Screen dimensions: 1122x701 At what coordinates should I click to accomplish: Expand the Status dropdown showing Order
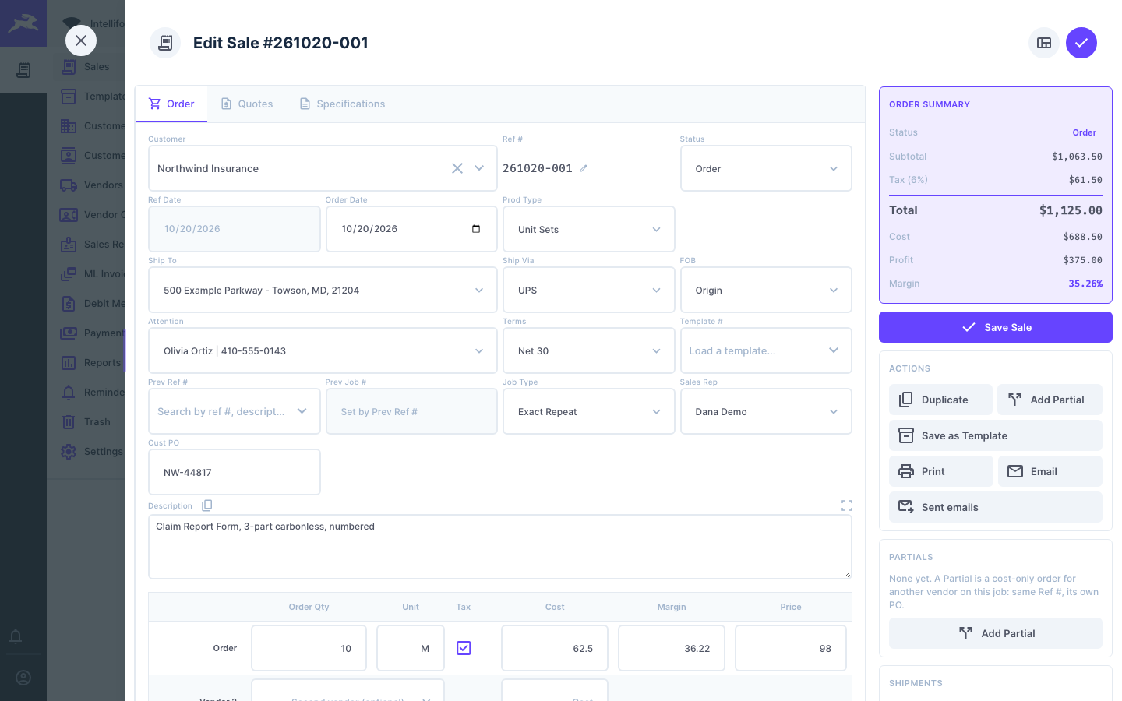point(766,168)
